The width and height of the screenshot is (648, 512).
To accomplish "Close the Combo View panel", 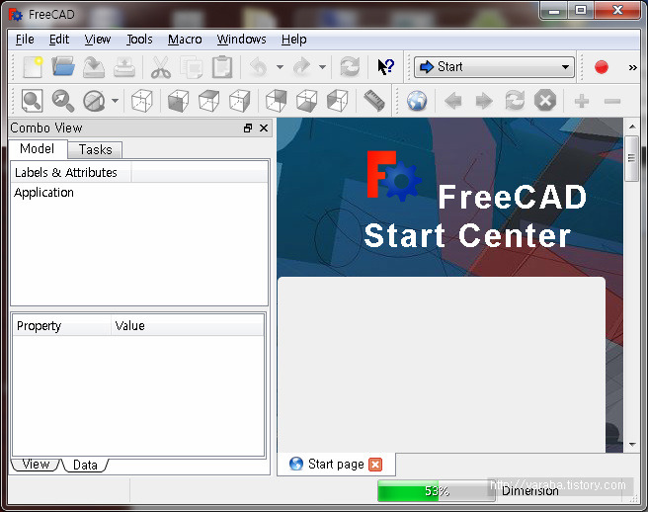I will pyautogui.click(x=264, y=128).
